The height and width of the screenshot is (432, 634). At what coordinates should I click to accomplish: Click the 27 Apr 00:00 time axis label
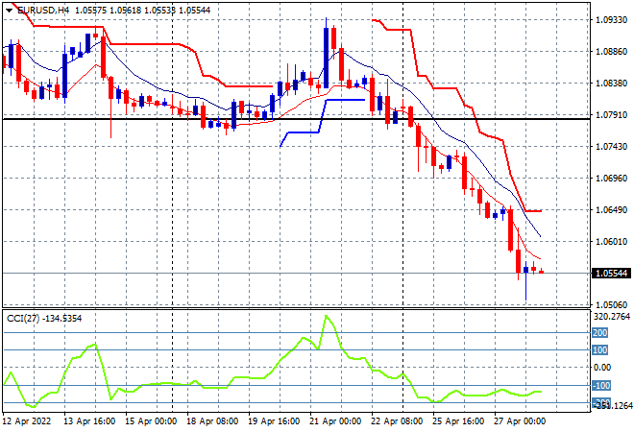tap(522, 420)
